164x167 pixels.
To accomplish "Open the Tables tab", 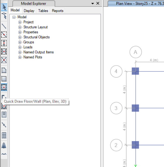I will 43,11.
